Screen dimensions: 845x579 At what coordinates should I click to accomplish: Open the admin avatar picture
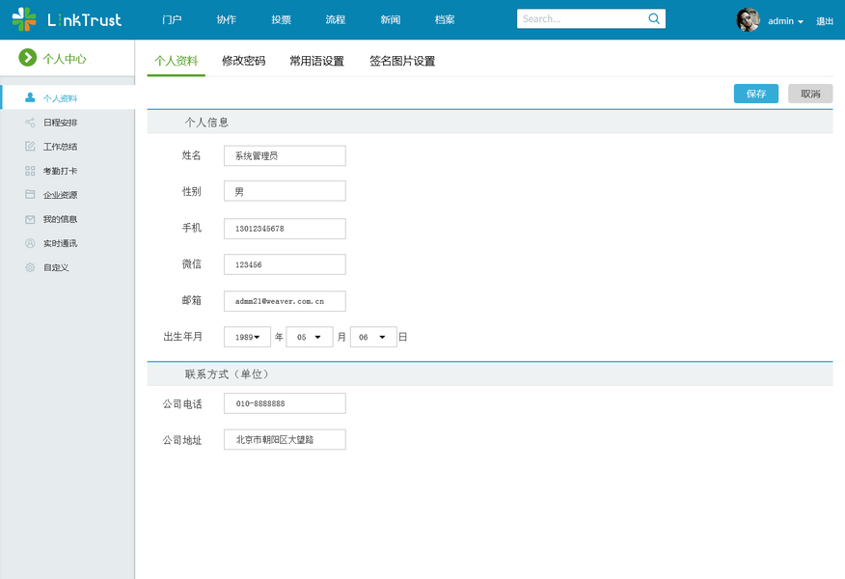(x=748, y=20)
